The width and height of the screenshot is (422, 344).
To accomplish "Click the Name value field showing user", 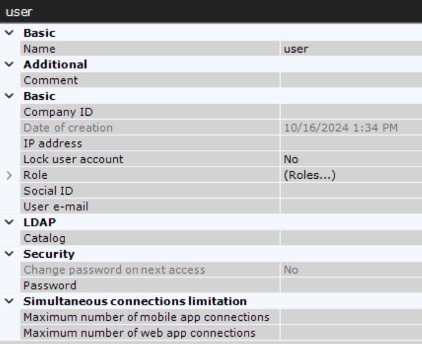I will tap(350, 49).
